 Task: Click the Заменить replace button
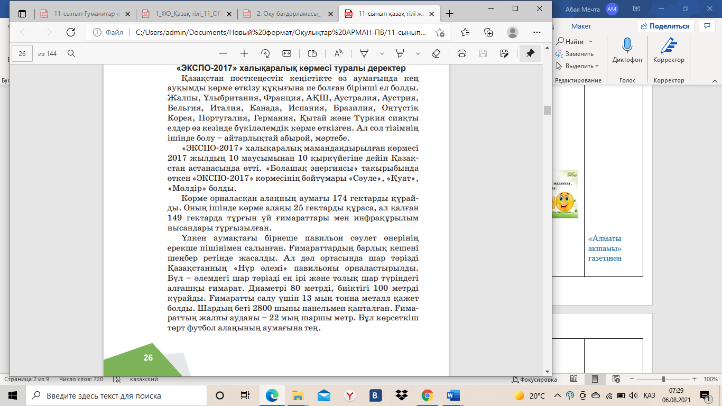coord(575,54)
